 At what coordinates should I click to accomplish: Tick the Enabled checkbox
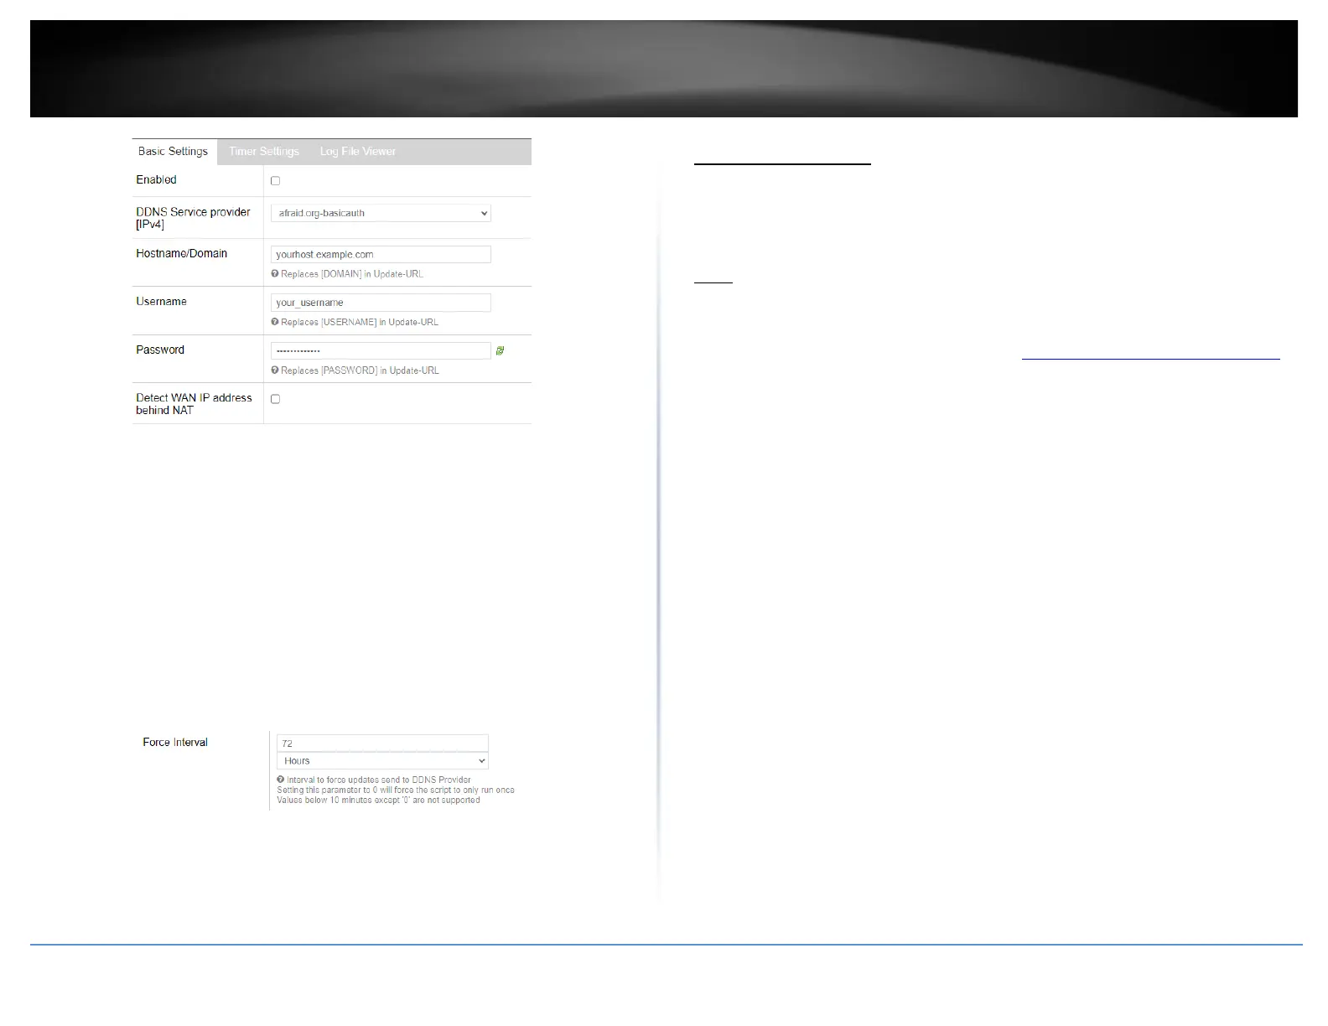click(x=275, y=181)
